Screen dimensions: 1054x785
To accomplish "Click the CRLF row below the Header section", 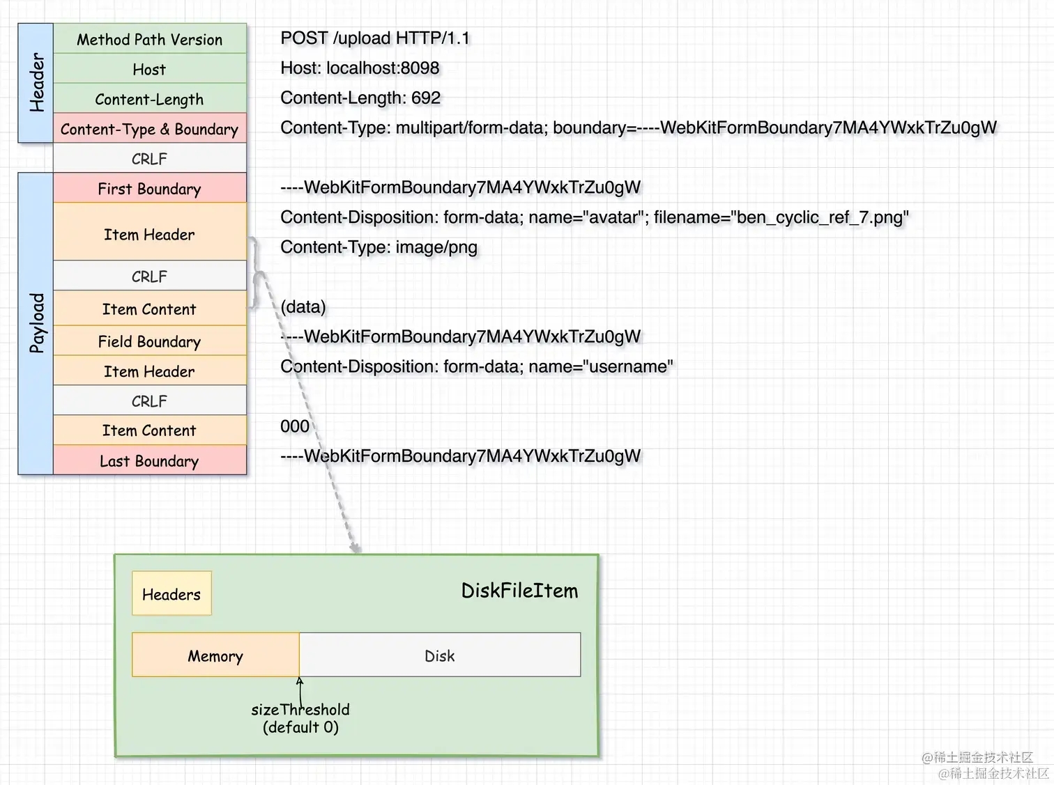I will [149, 158].
